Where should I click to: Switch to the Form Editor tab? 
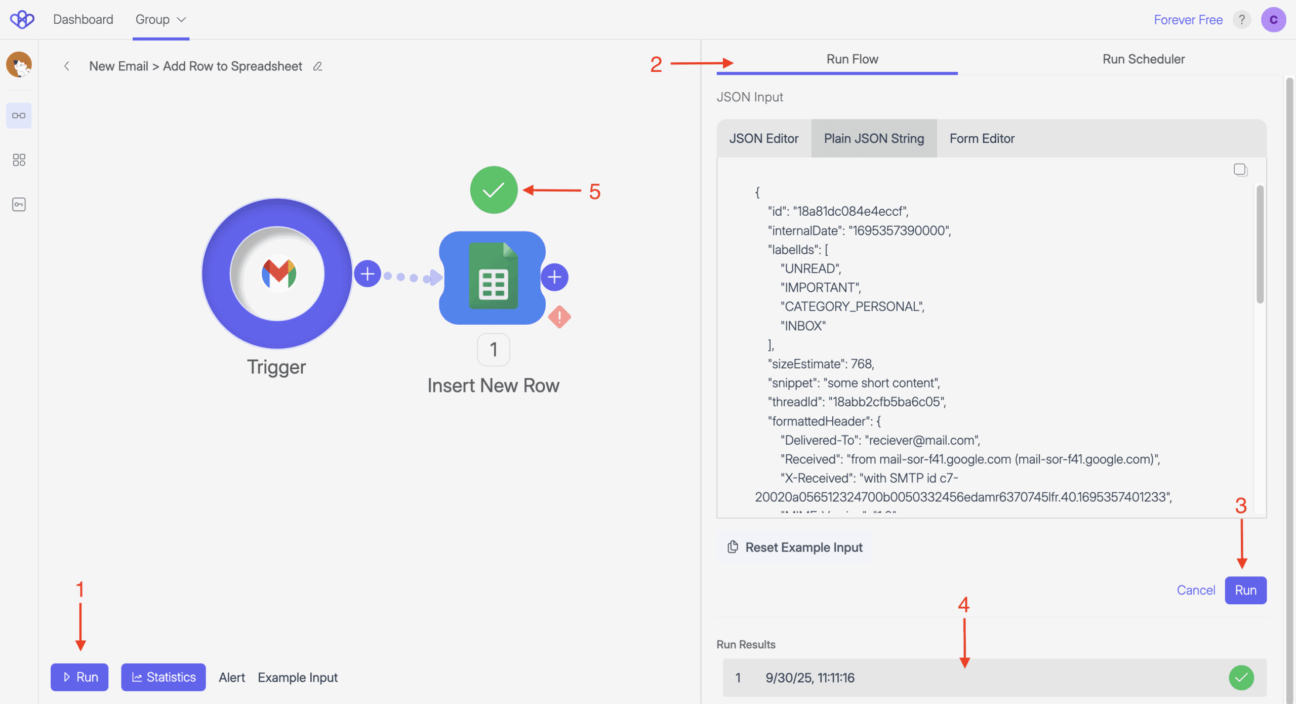(x=982, y=139)
